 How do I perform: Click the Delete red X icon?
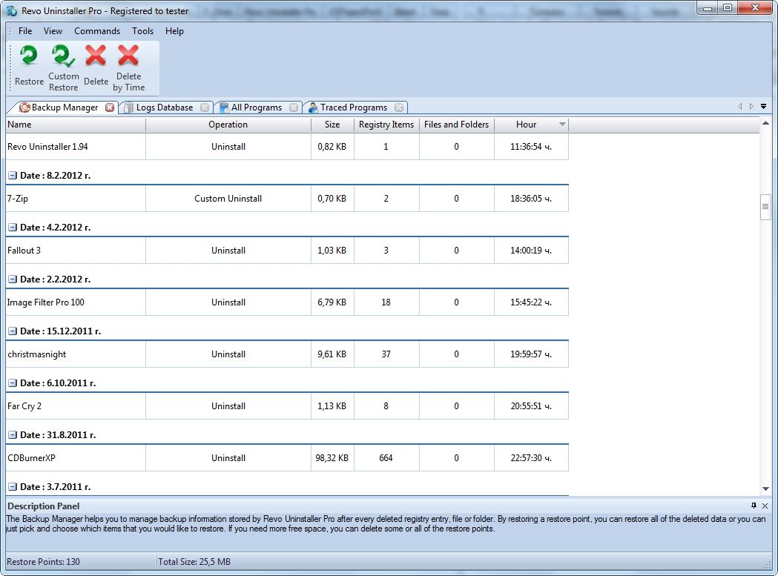coord(96,56)
